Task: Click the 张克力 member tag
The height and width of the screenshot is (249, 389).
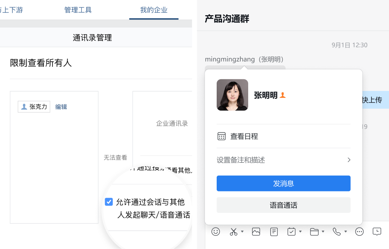Action: pos(34,107)
